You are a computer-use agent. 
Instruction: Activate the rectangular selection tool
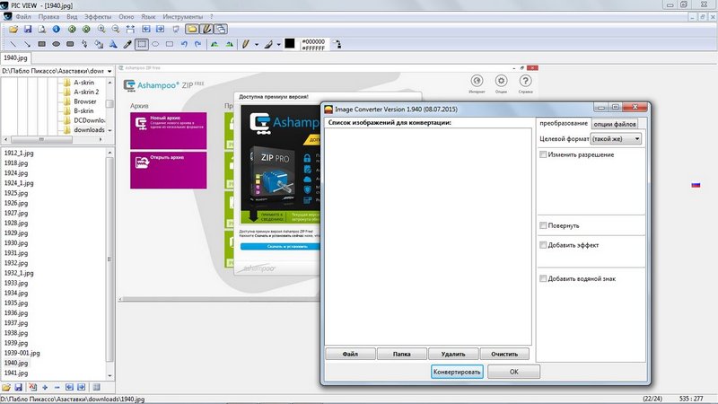pos(142,44)
